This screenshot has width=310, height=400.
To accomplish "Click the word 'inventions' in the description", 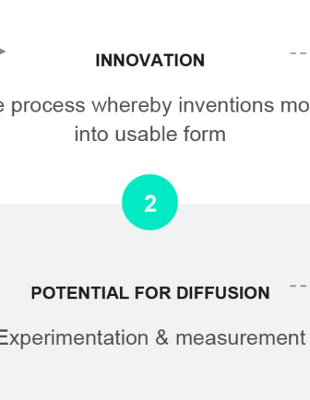I will (x=226, y=105).
